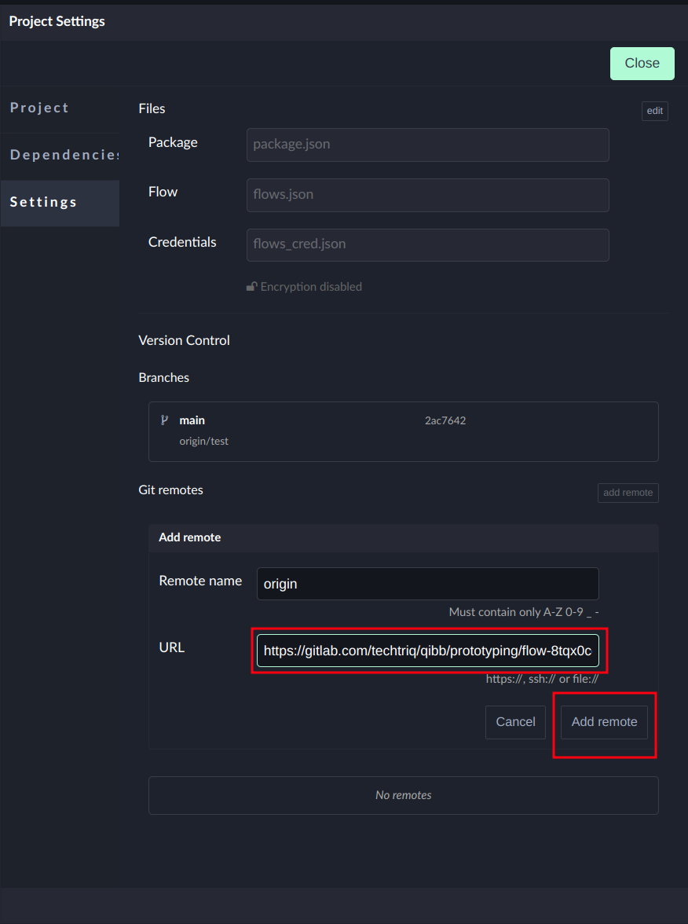Viewport: 688px width, 924px height.
Task: Open the Dependencies tab
Action: [x=63, y=155]
